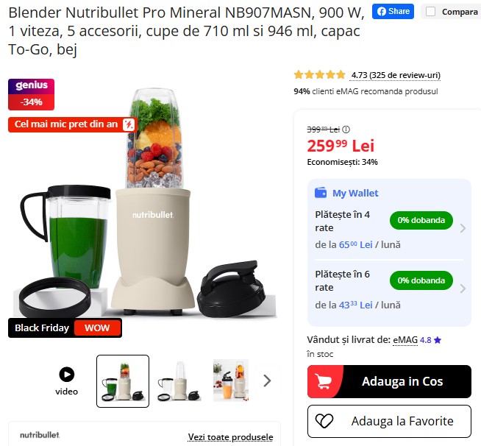The width and height of the screenshot is (481, 446).
Task: Expand the 4 rate payment option chevron
Action: tap(463, 228)
